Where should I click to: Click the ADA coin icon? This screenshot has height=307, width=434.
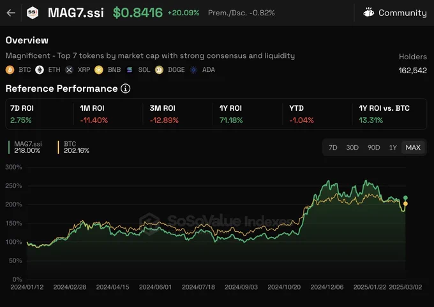click(x=194, y=69)
